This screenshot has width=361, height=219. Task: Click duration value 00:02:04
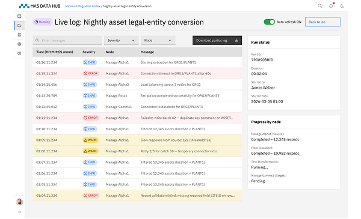pos(259,74)
